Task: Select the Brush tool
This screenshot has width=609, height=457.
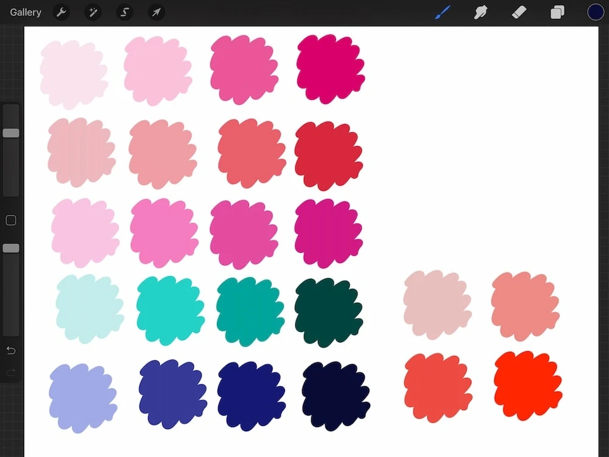Action: [443, 12]
